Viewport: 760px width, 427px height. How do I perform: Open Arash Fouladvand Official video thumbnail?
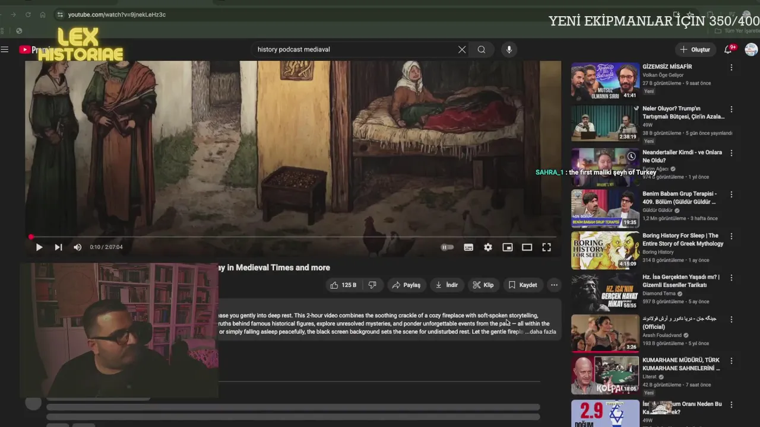pyautogui.click(x=605, y=333)
